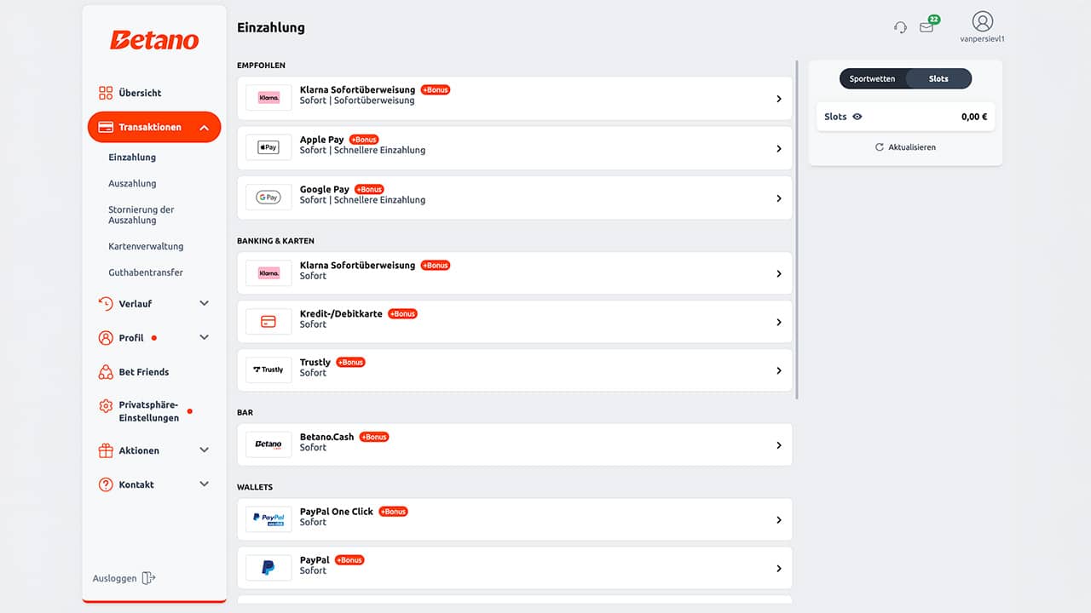
Task: Open Betano.Cash row arrow
Action: point(779,445)
